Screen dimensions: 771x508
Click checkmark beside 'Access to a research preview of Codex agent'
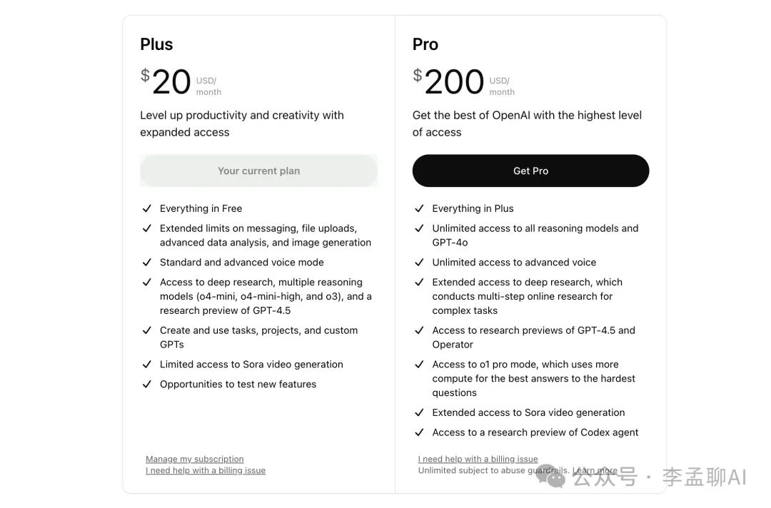point(420,433)
